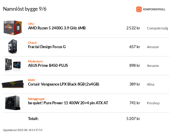Open the Amazon store for the motherboard
This screenshot has width=172, height=134.
click(153, 66)
